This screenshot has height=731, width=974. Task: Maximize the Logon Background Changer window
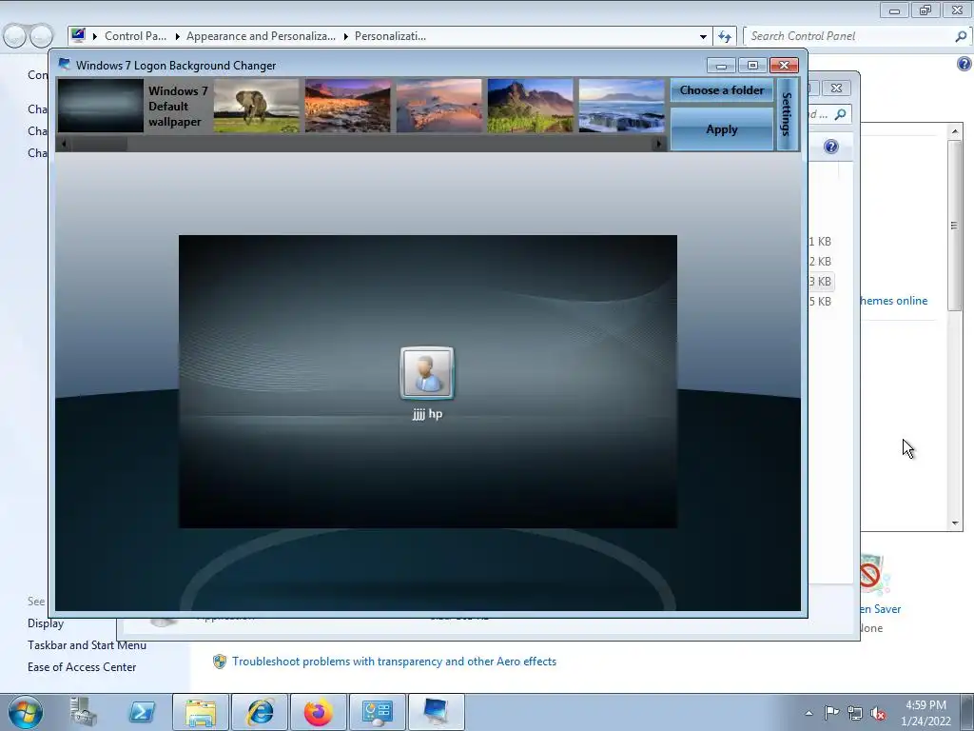(752, 66)
